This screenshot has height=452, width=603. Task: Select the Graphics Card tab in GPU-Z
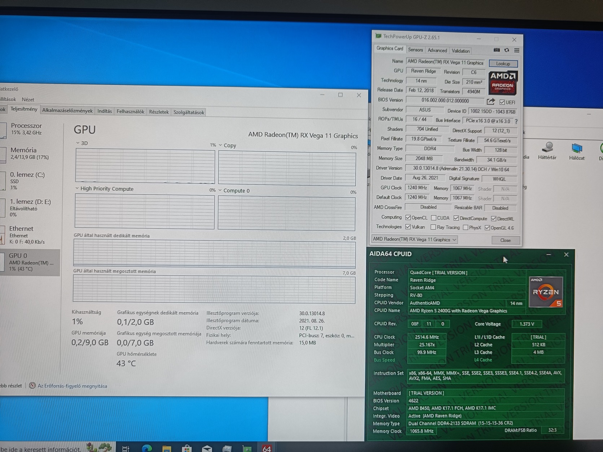tap(390, 48)
